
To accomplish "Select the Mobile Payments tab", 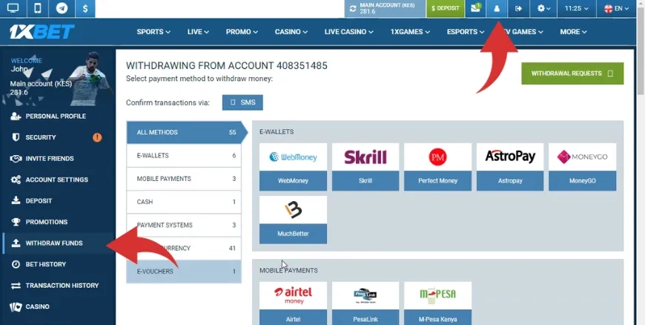I will click(184, 179).
